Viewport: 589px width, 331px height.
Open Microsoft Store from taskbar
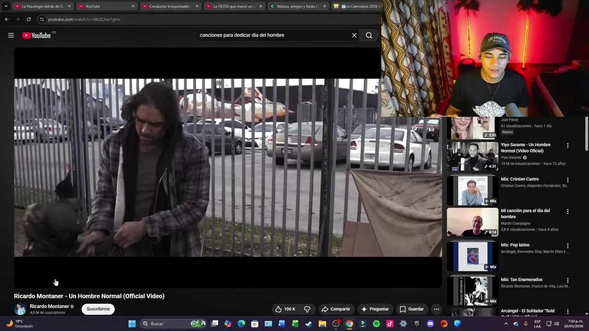point(255,324)
